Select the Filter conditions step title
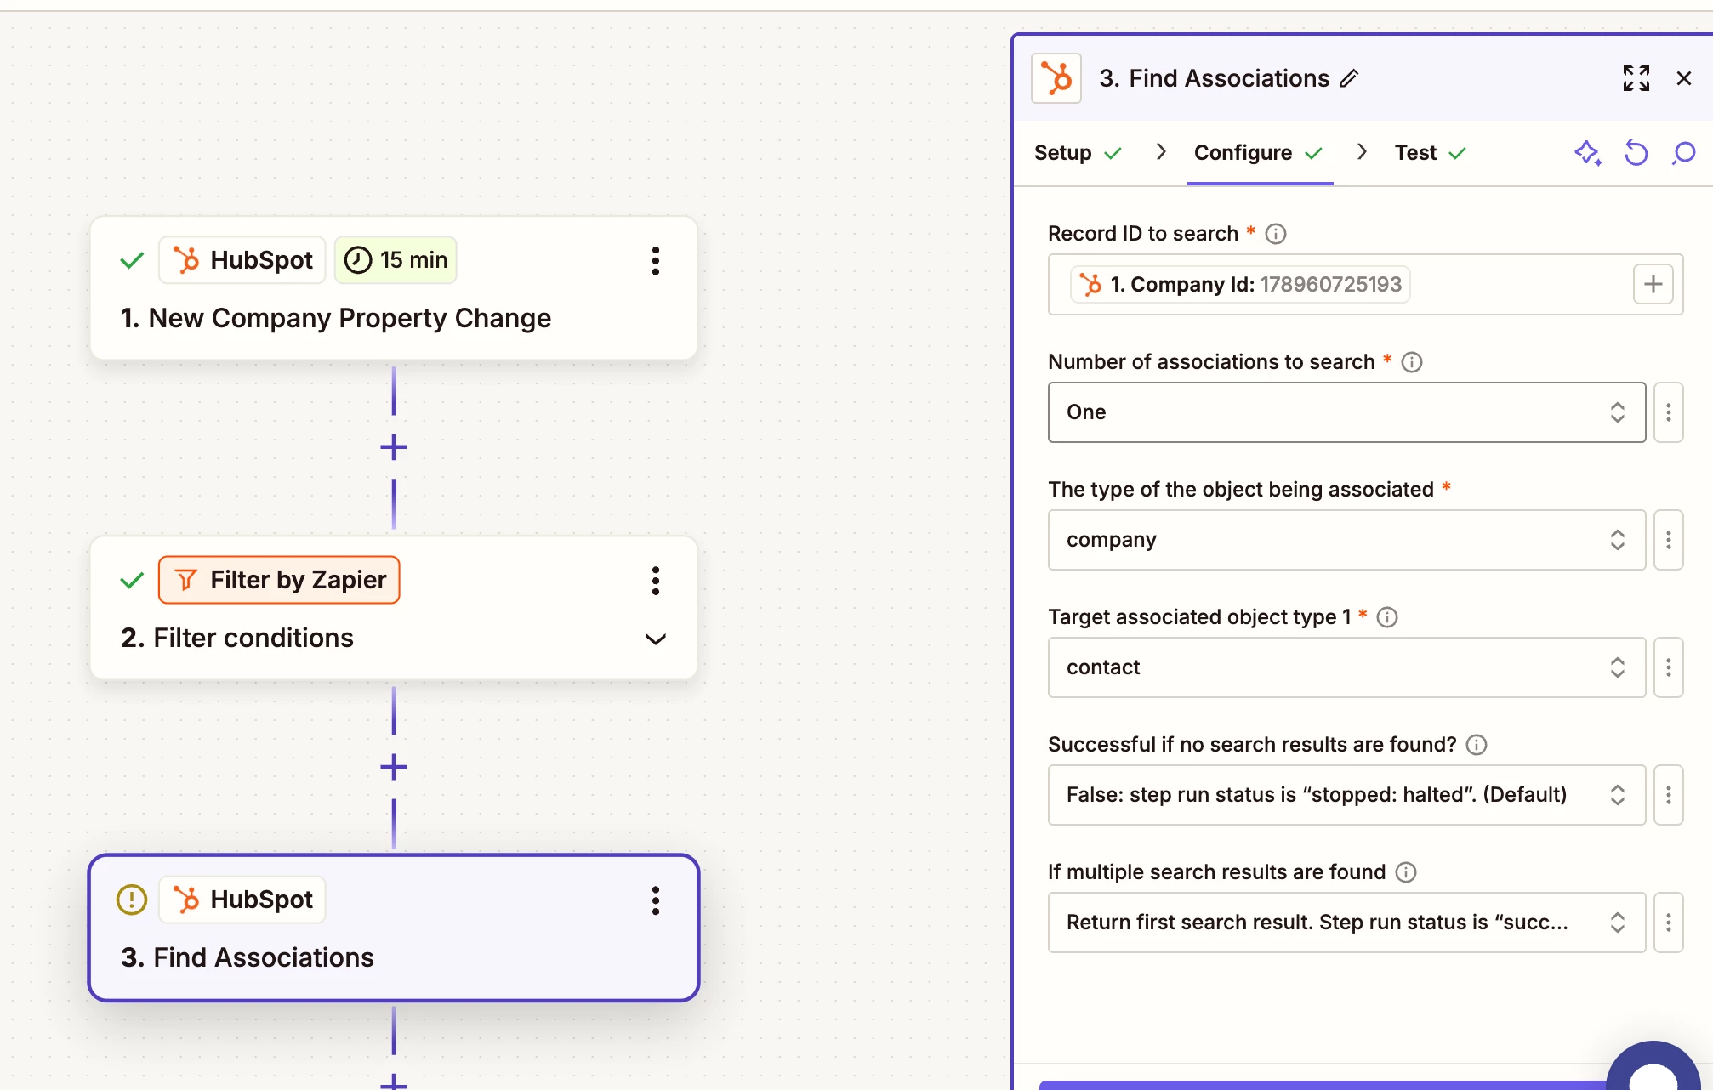The width and height of the screenshot is (1713, 1090). point(236,638)
